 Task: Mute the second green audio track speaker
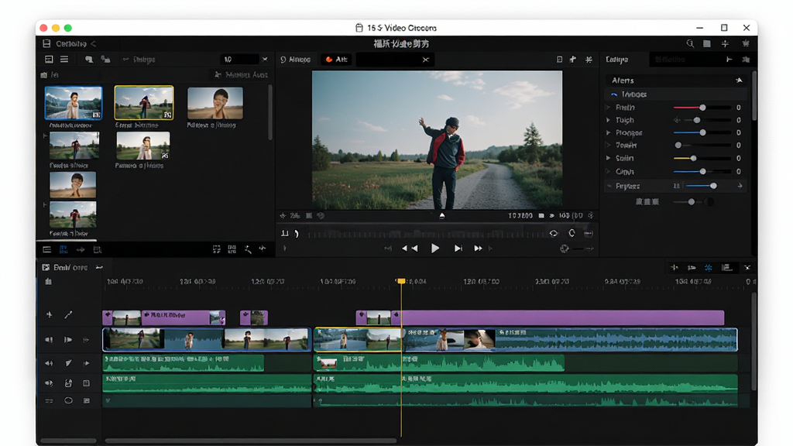49,383
